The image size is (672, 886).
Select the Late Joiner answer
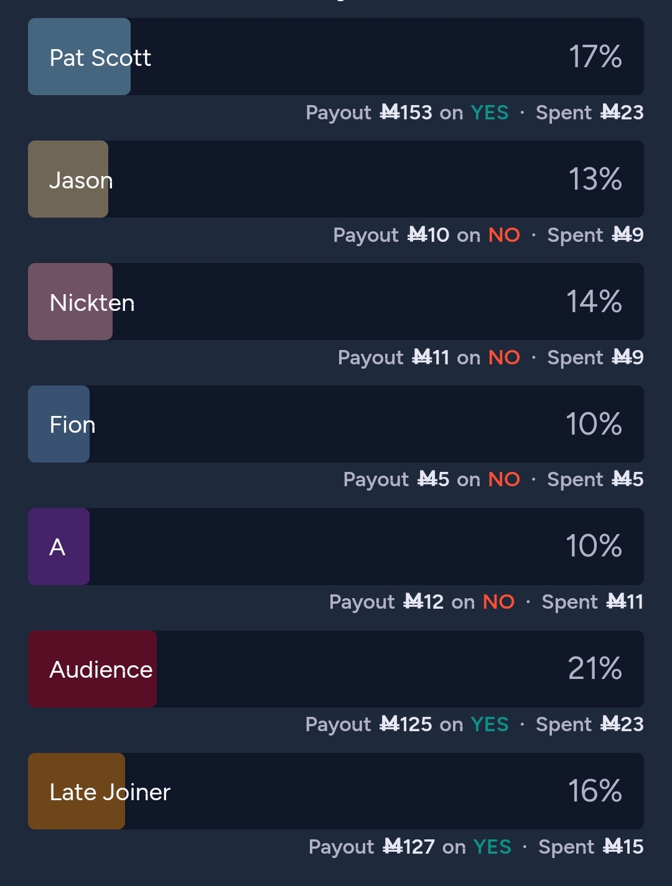pyautogui.click(x=336, y=791)
